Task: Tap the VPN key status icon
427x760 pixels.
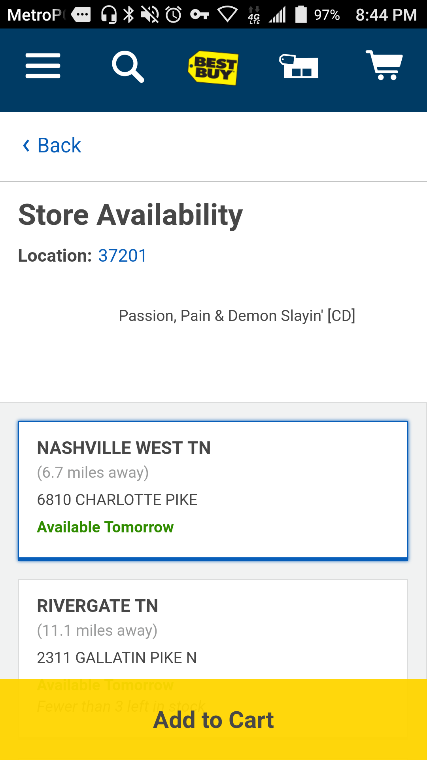Action: (199, 15)
